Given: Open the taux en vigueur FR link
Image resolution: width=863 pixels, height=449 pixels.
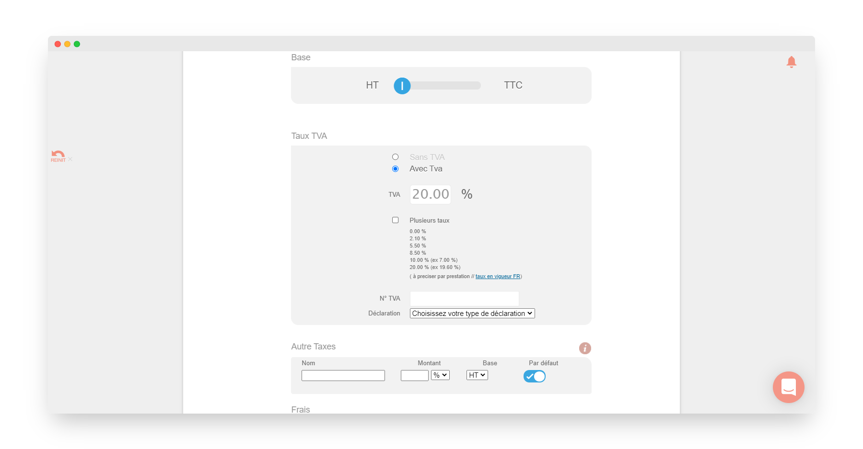Looking at the screenshot, I should tap(498, 277).
